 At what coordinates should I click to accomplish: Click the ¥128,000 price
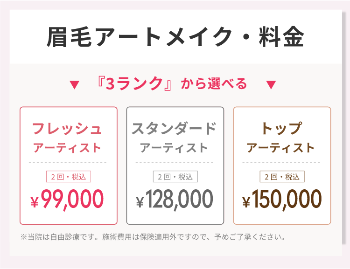pyautogui.click(x=175, y=200)
